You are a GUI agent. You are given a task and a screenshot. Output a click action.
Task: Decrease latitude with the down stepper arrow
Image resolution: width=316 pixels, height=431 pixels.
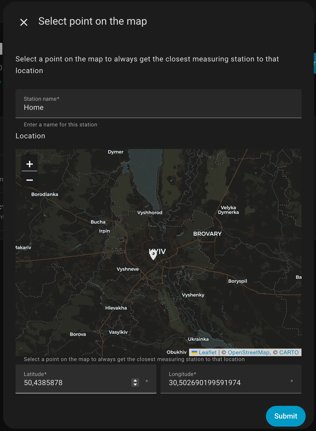pyautogui.click(x=135, y=385)
